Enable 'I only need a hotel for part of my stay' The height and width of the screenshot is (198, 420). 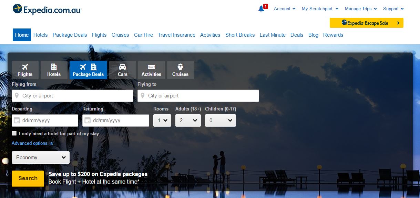coord(14,133)
